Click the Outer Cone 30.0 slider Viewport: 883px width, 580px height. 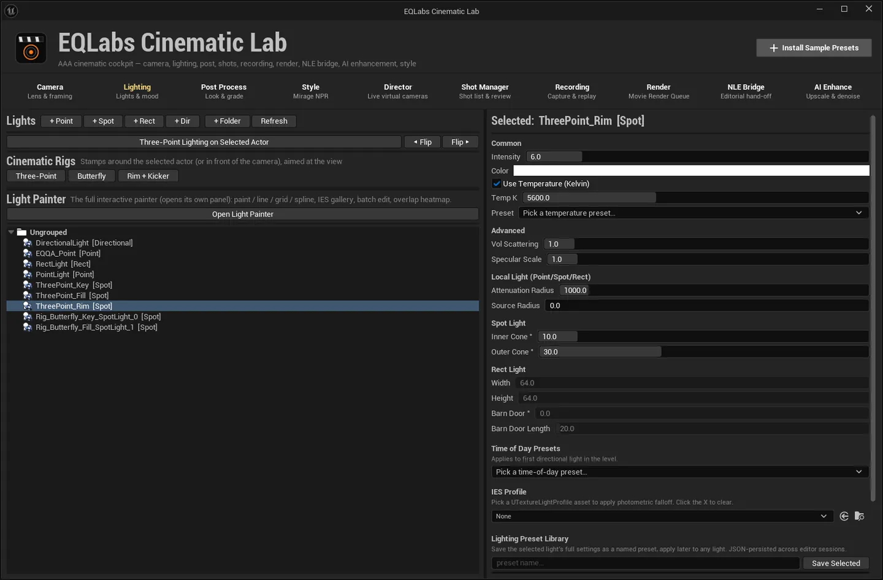tap(704, 352)
